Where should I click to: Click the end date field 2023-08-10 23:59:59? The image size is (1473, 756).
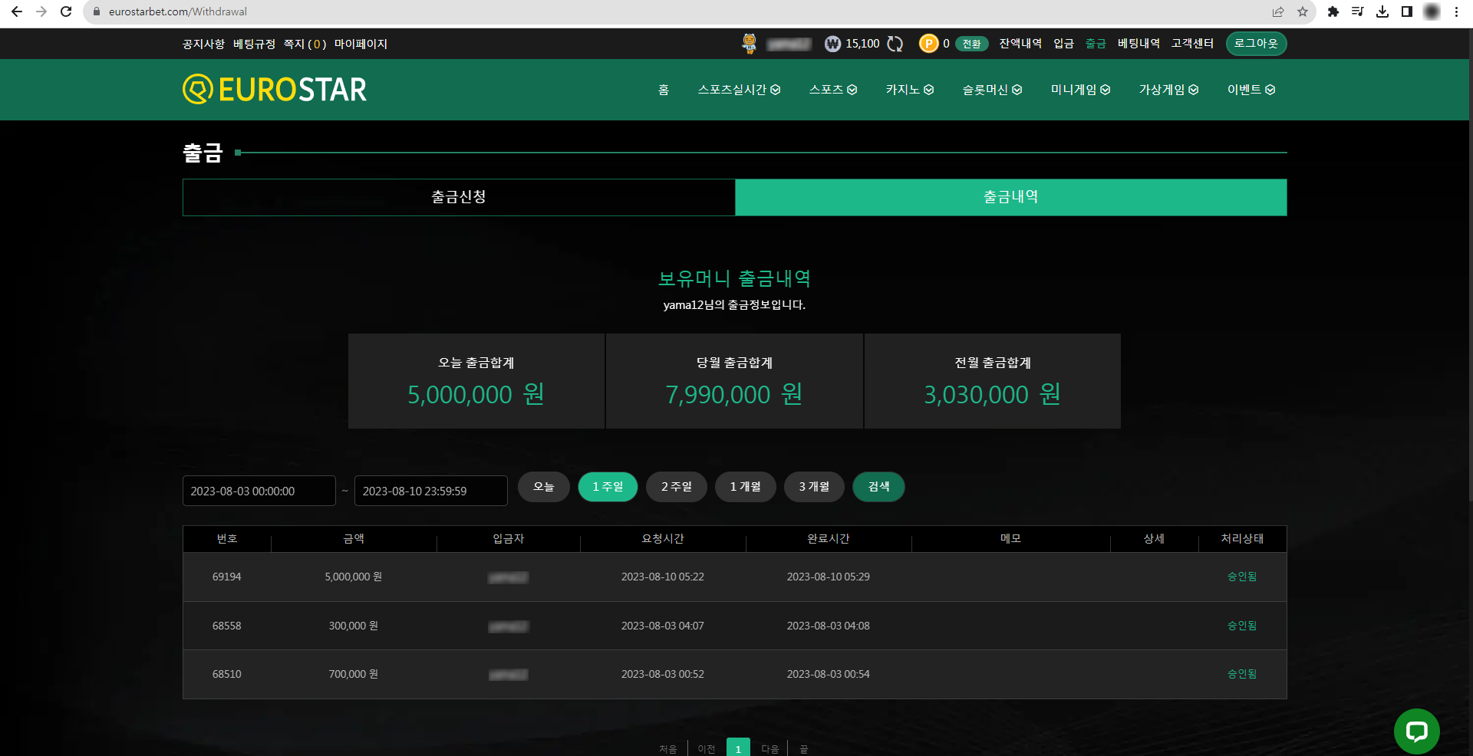coord(431,491)
